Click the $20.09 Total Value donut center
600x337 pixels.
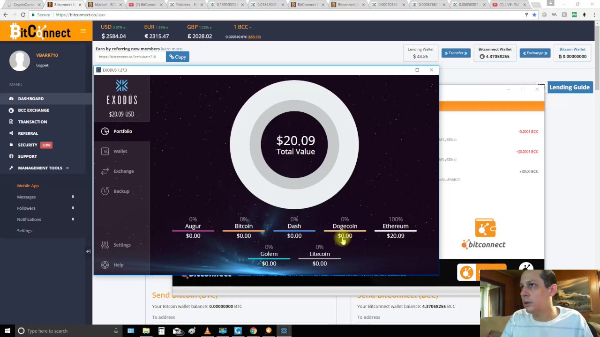[x=295, y=145]
